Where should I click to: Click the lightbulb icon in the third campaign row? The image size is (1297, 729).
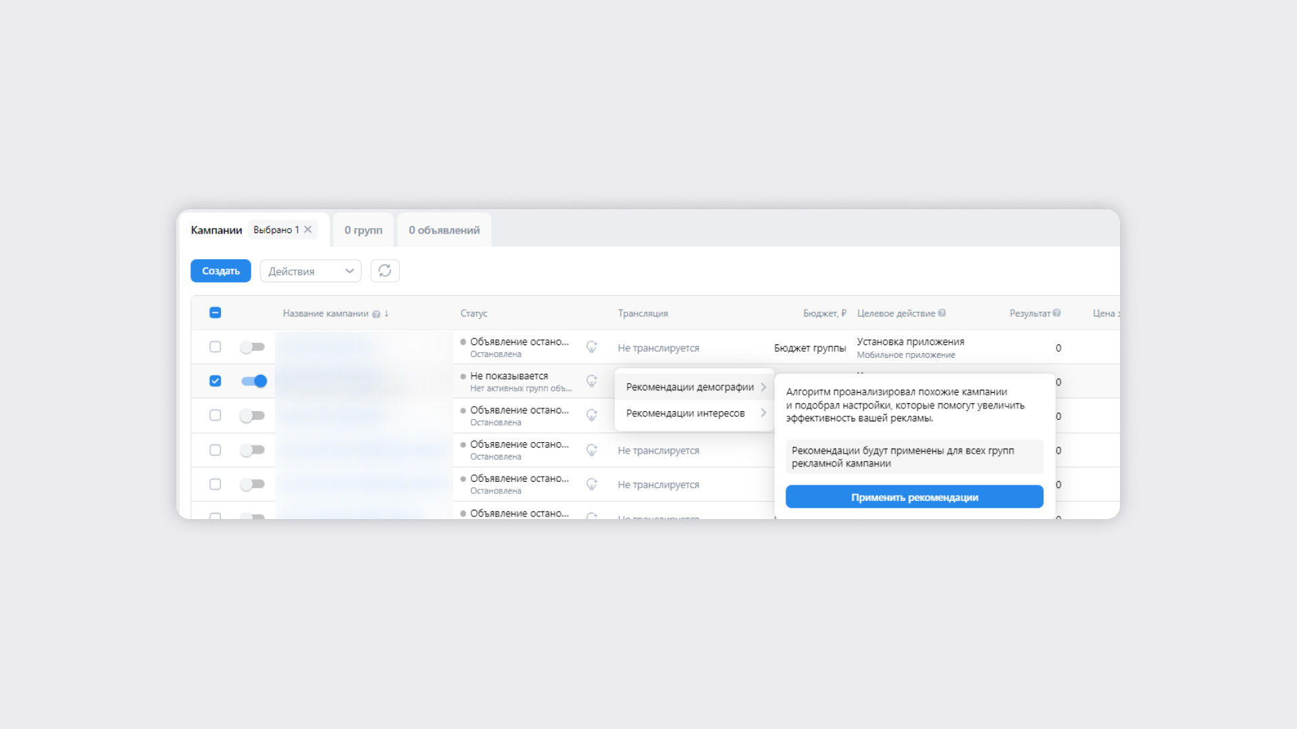pyautogui.click(x=592, y=415)
